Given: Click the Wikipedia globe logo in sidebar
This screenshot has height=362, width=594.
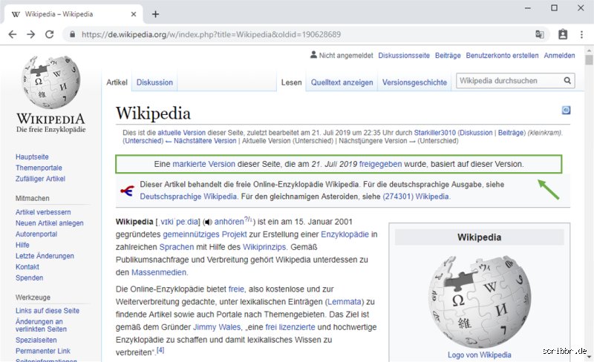Looking at the screenshot, I should [x=50, y=82].
